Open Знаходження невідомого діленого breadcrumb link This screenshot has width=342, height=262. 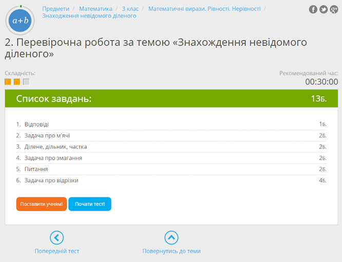coord(89,16)
